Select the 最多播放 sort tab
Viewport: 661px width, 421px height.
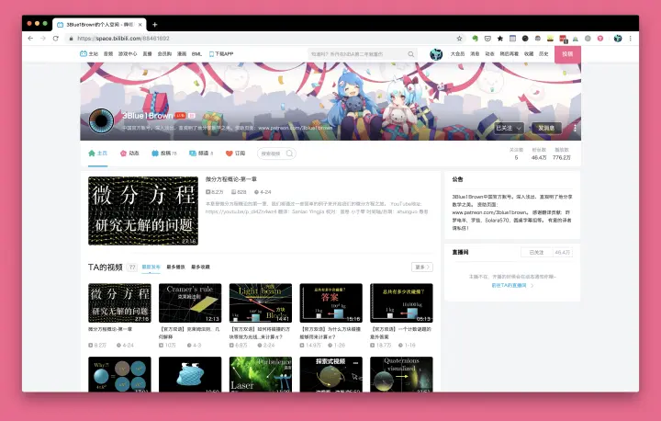[x=175, y=267]
